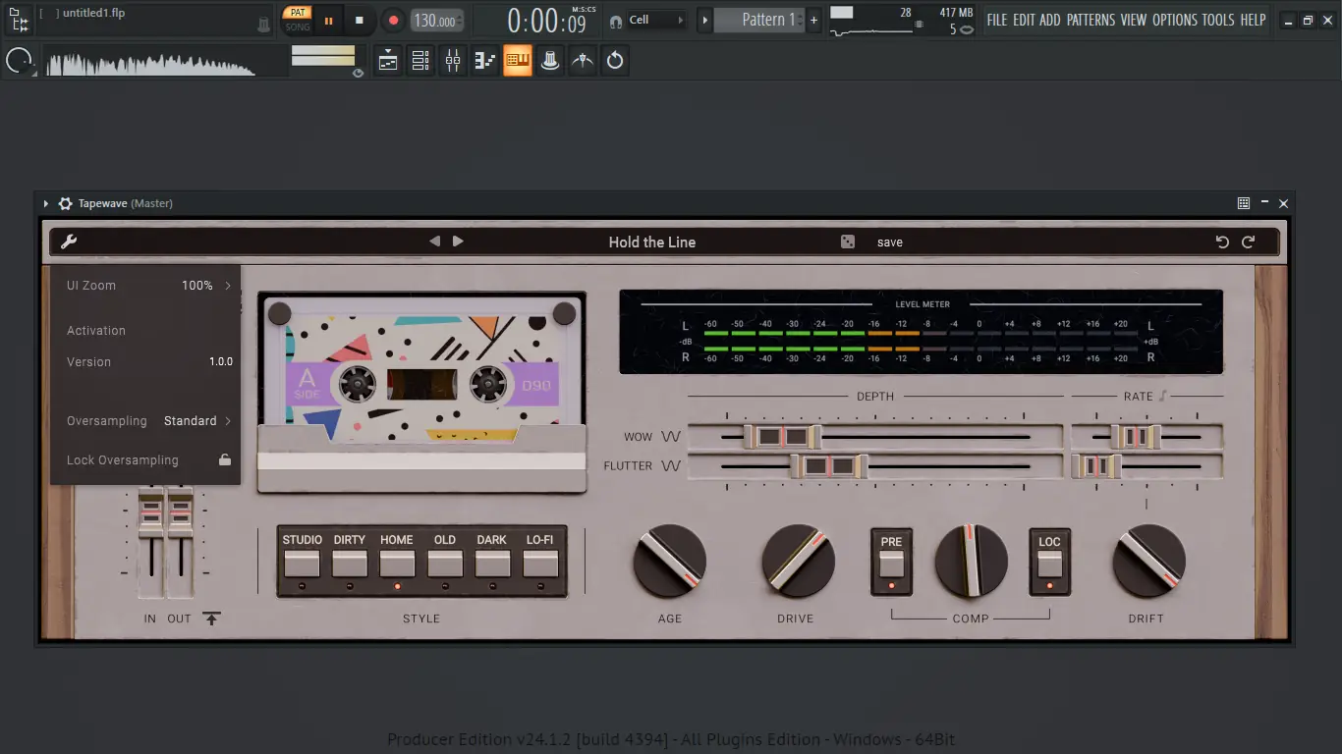Open the PATTERNS menu
This screenshot has height=754, width=1342.
pyautogui.click(x=1090, y=20)
